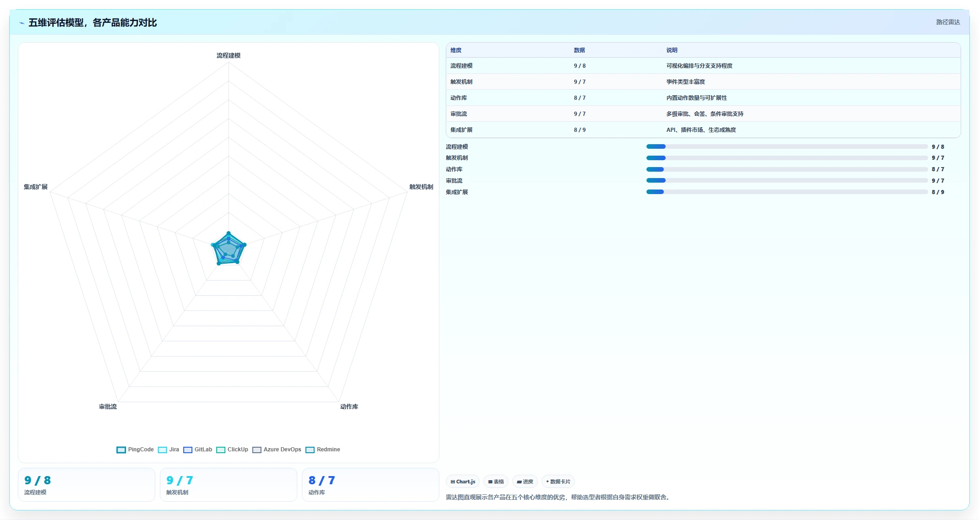Select the 集成扩展 table row cell

click(x=461, y=130)
